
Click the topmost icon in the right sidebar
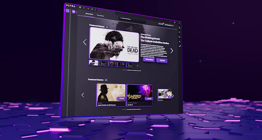pos(179,28)
